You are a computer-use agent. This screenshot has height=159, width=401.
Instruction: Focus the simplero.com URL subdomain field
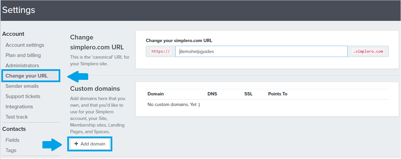pos(261,51)
